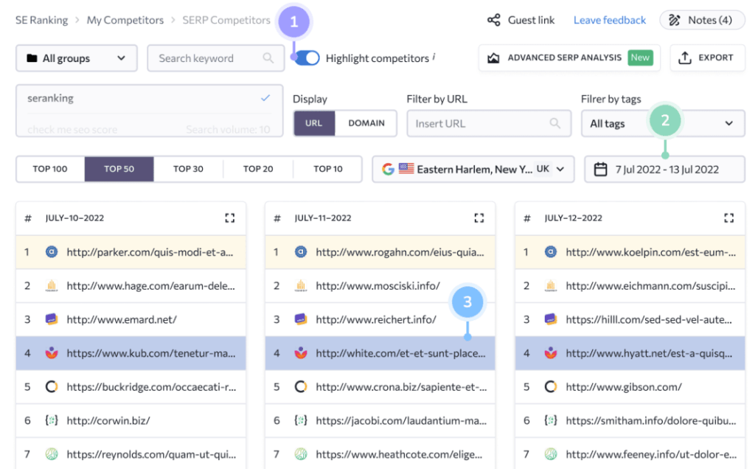Click the Google icon in location selector
Viewport: 755px width, 469px height.
click(x=388, y=169)
